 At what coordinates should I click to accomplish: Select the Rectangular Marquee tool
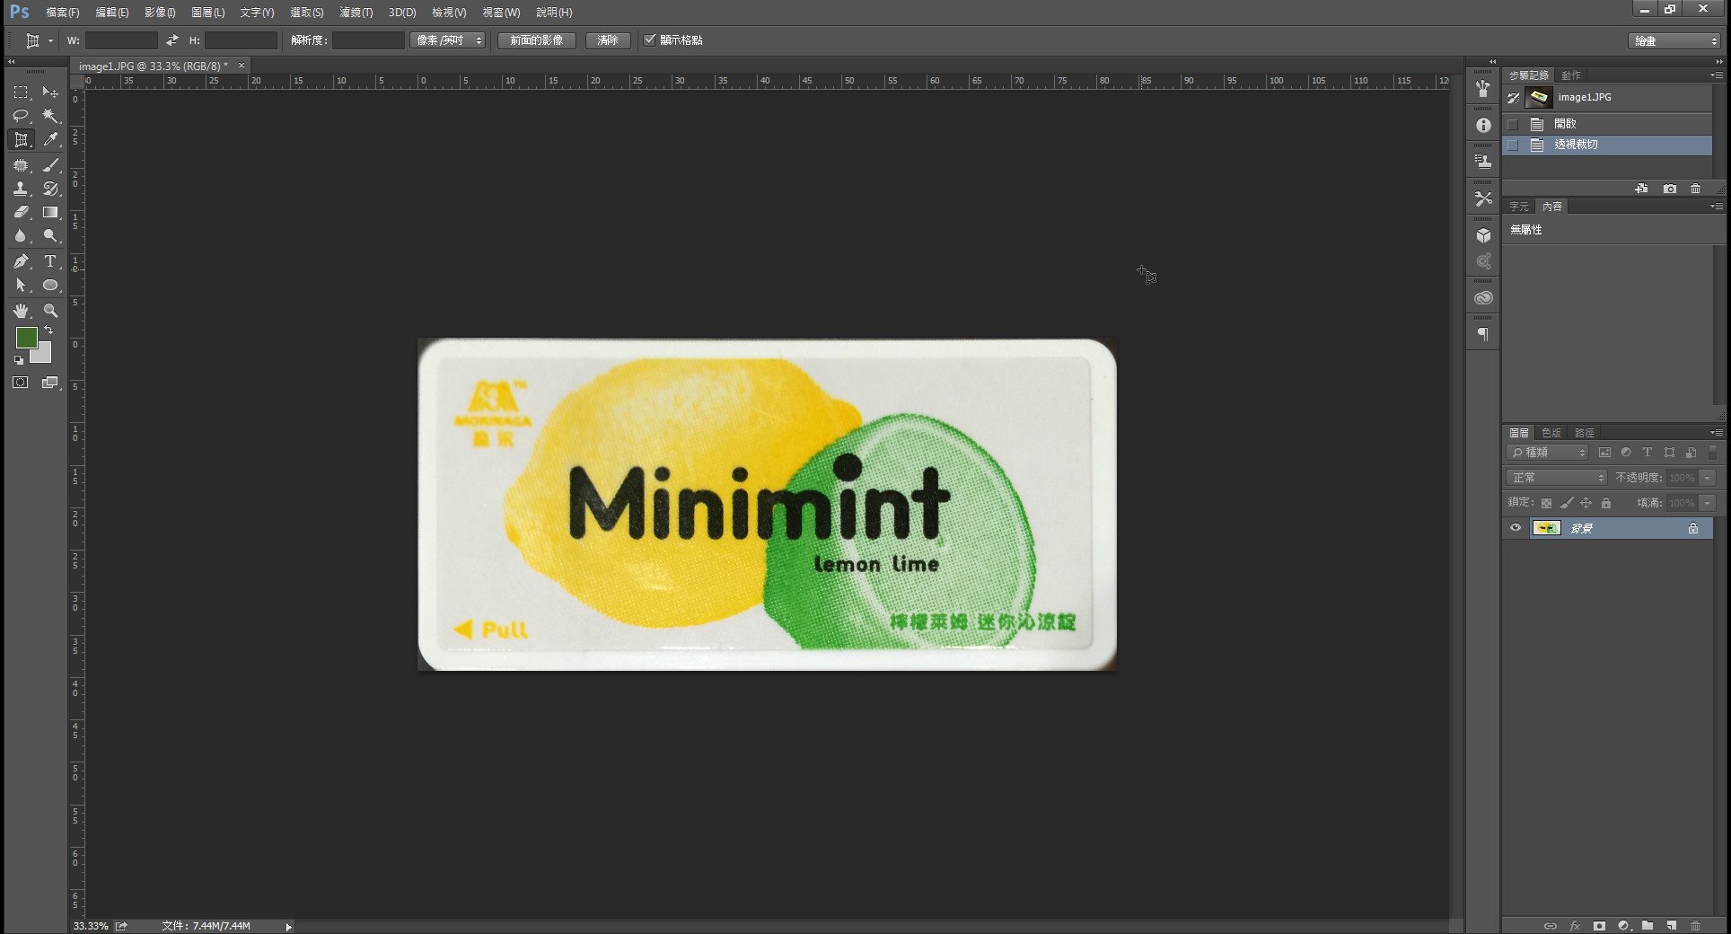(x=21, y=93)
